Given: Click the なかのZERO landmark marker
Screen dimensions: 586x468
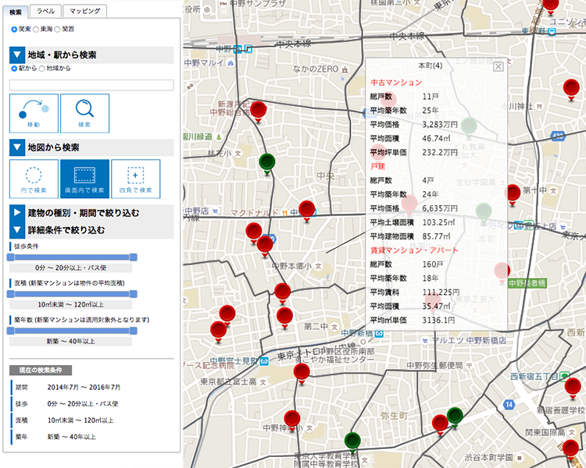Looking at the screenshot, I should point(345,69).
